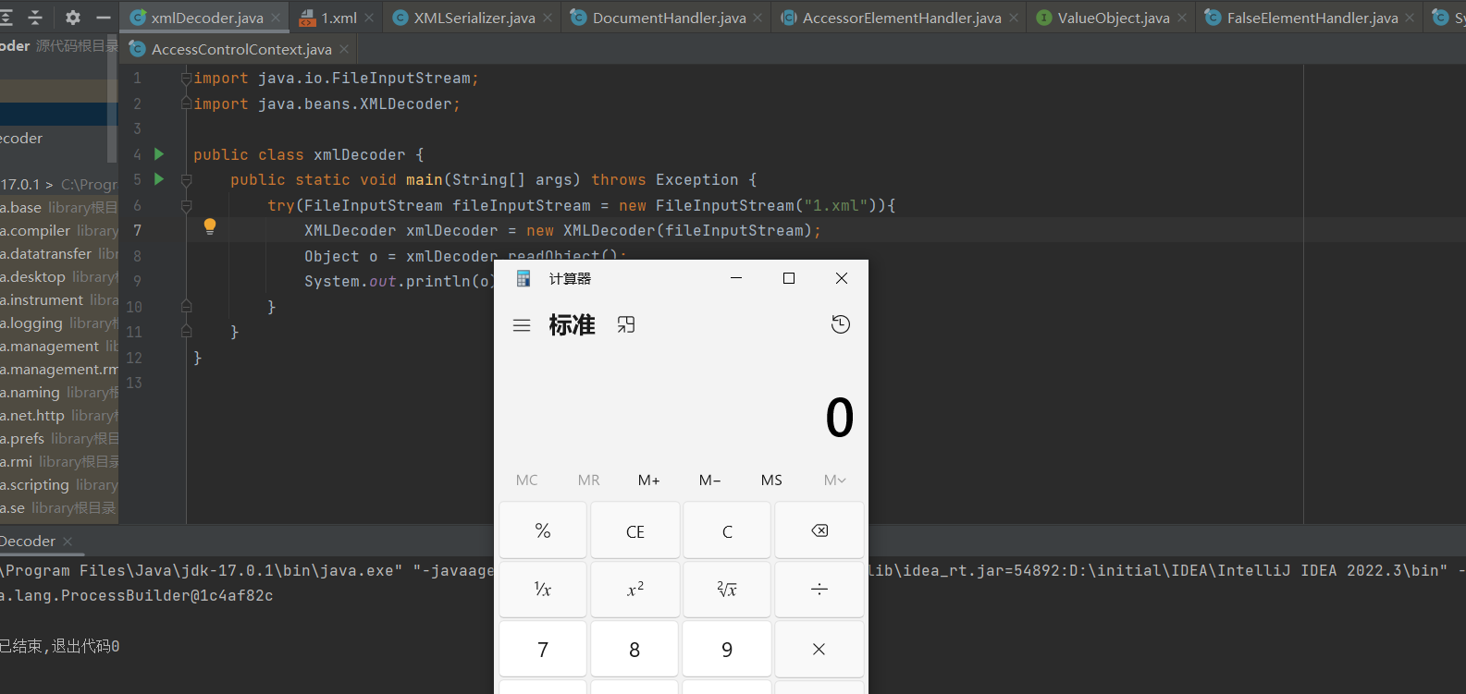The height and width of the screenshot is (694, 1466).
Task: Toggle calculator keep-on-top mode icon
Action: click(626, 324)
